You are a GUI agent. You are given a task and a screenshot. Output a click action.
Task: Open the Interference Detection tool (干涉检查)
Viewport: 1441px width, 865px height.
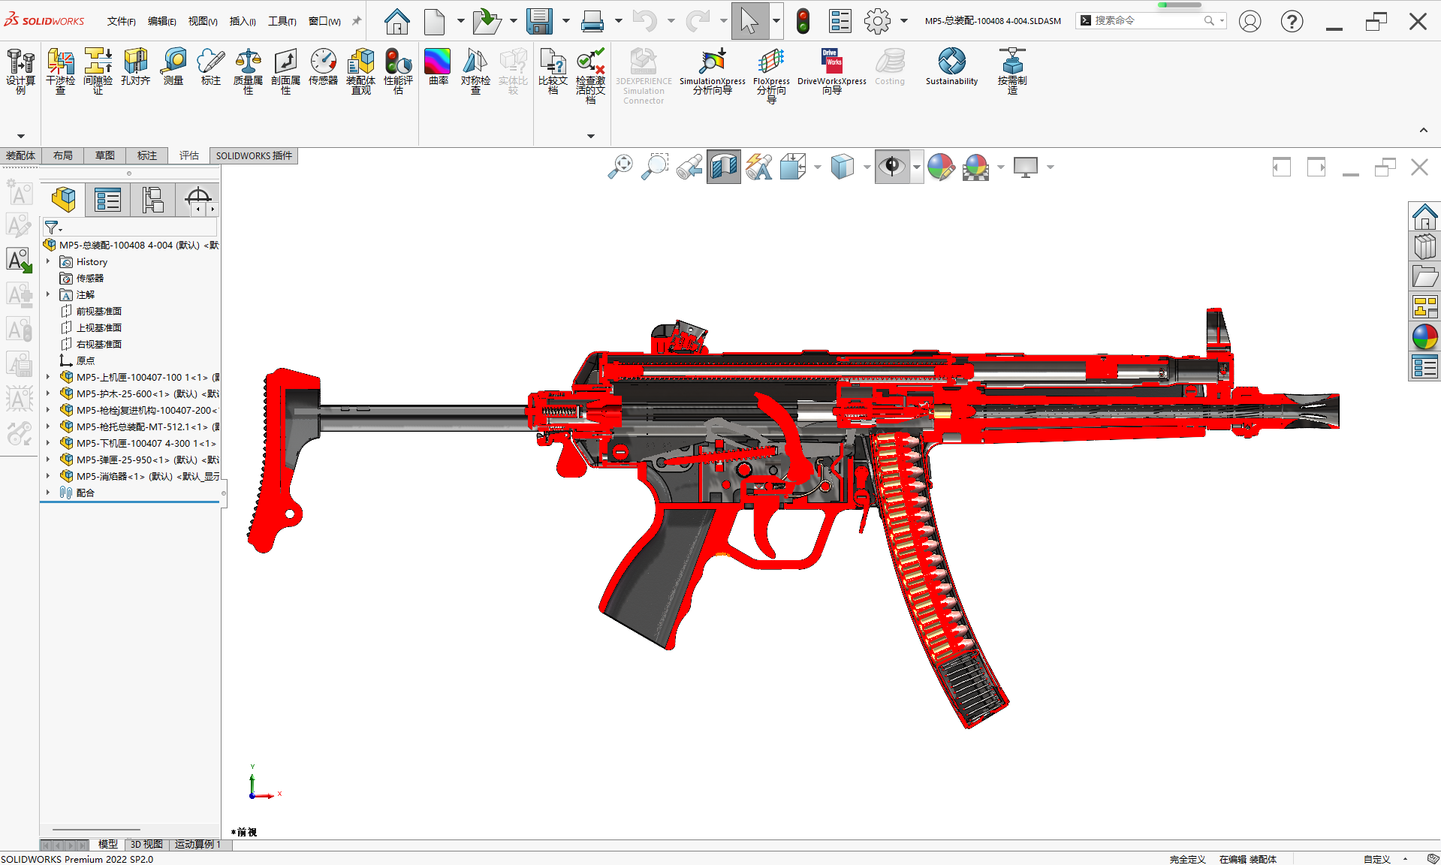coord(60,71)
